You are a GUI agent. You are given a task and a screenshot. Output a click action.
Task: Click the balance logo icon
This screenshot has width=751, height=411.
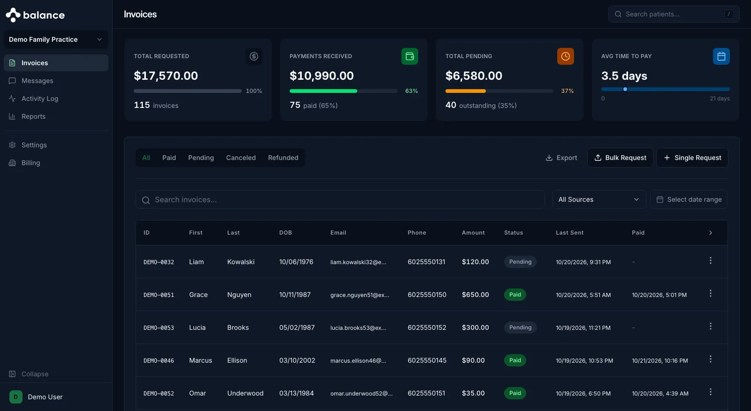pyautogui.click(x=13, y=15)
